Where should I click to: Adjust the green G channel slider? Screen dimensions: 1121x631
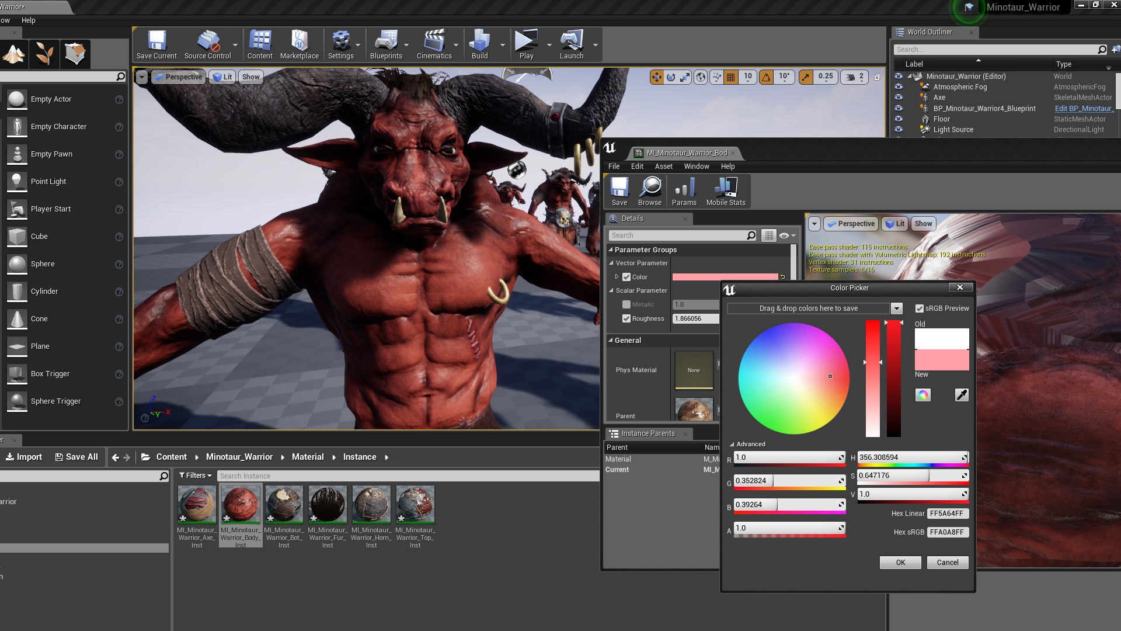pyautogui.click(x=789, y=481)
